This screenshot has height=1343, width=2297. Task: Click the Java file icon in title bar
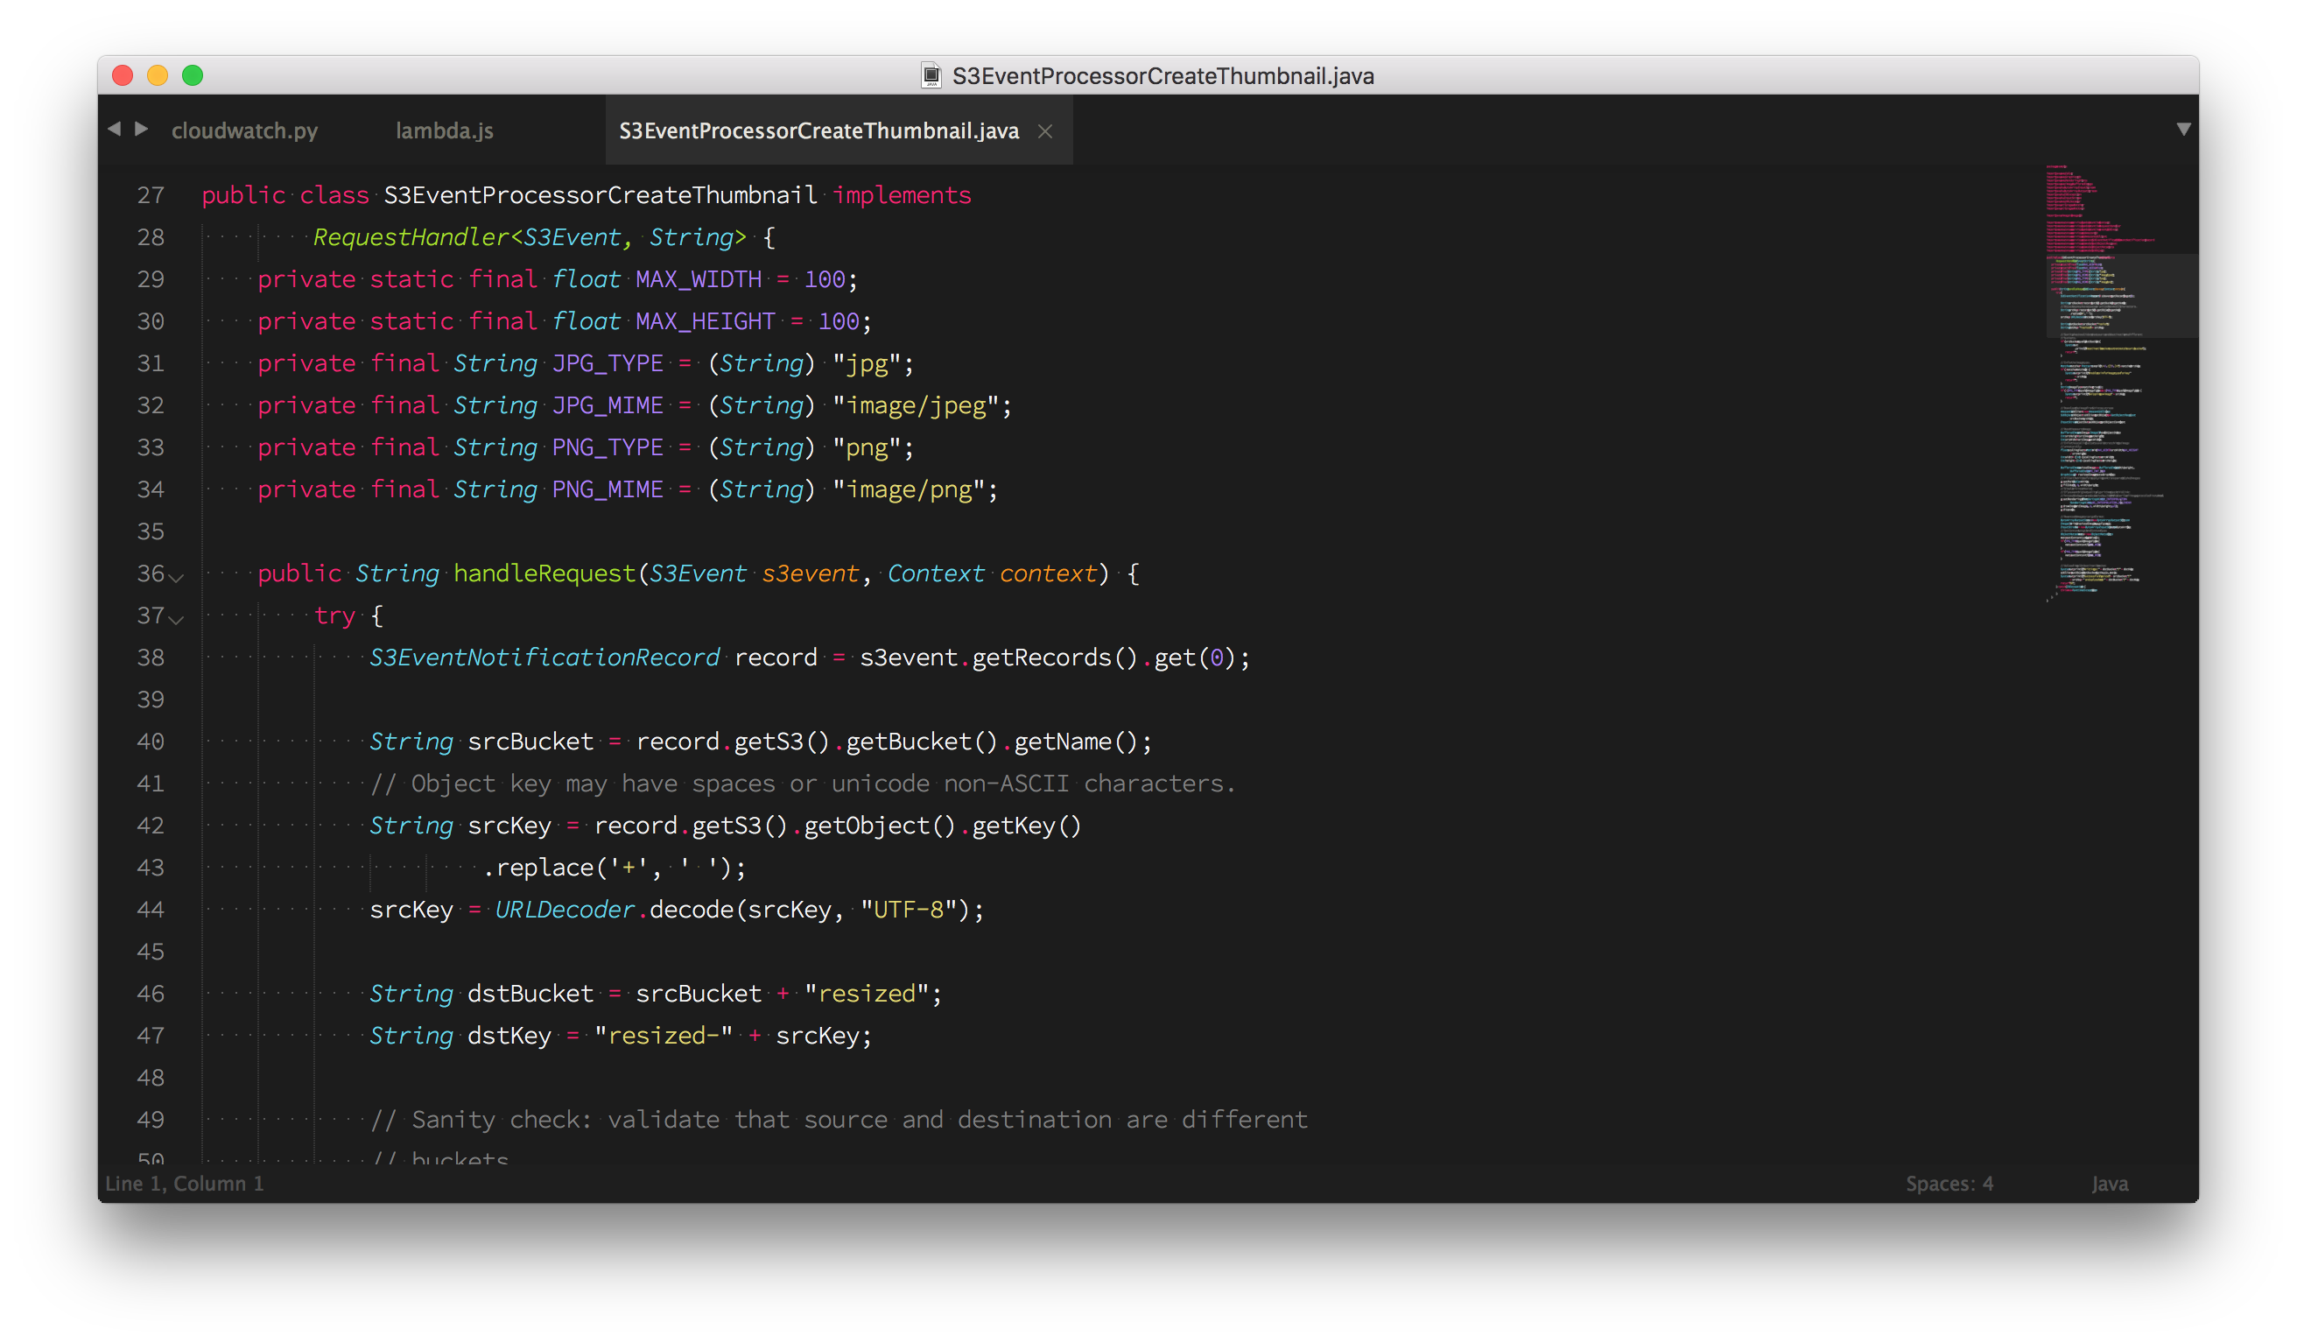(931, 75)
